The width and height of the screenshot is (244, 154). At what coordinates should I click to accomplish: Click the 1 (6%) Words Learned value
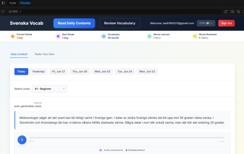pos(157,38)
